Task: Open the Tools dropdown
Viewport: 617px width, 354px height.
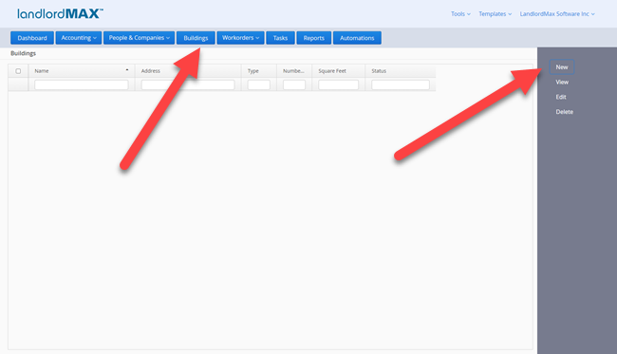Action: [x=460, y=14]
